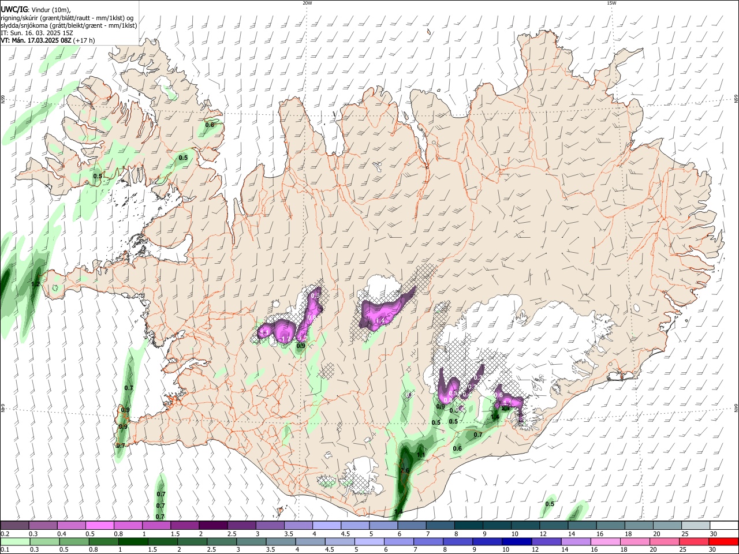
Task: Select the bottom-row light purple swatch between 14 and 16
Action: (x=576, y=541)
